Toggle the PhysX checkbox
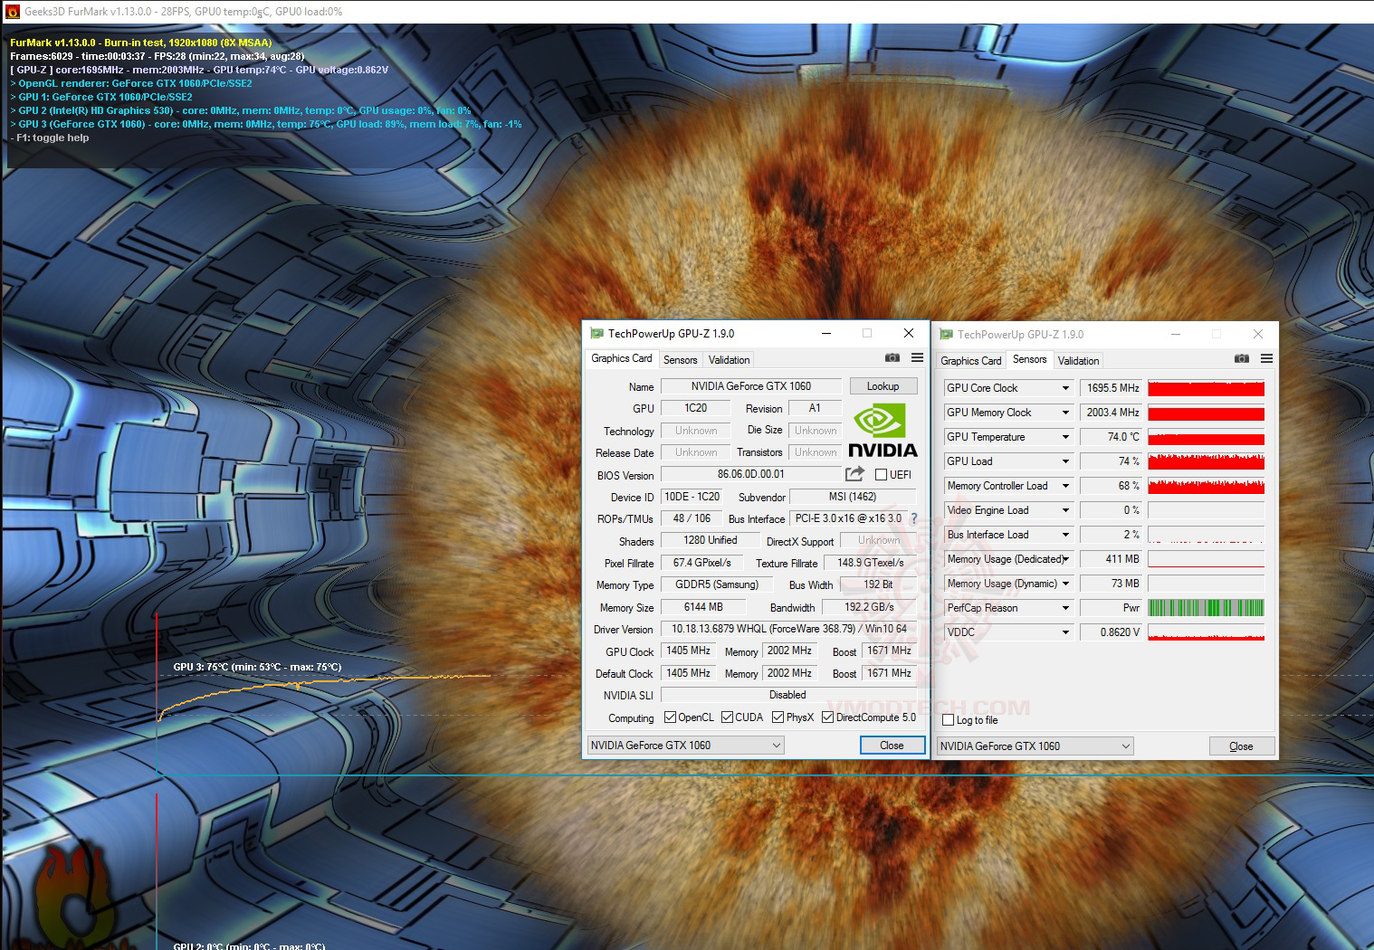This screenshot has width=1374, height=950. [778, 717]
